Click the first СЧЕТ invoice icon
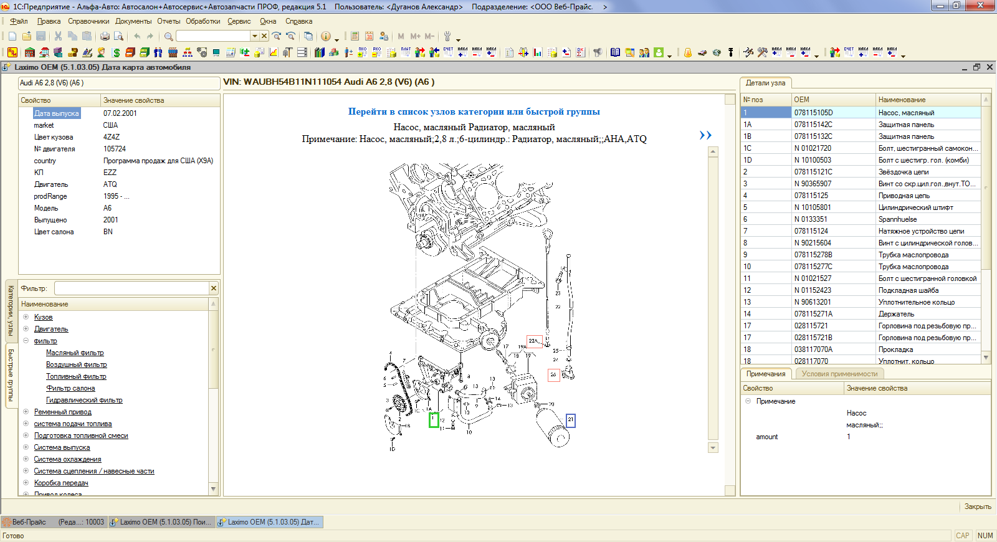This screenshot has width=997, height=542. tap(448, 52)
